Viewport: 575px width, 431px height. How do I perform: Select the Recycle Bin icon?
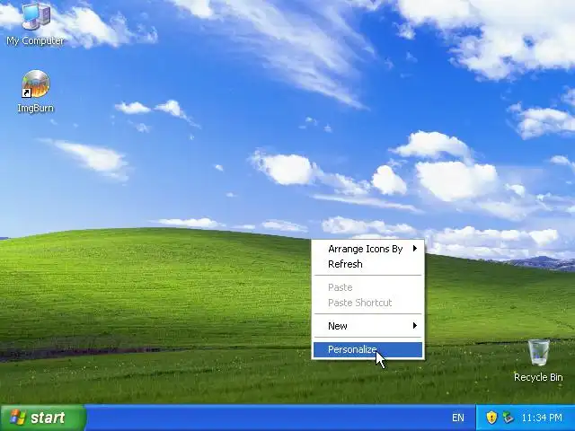coord(538,361)
